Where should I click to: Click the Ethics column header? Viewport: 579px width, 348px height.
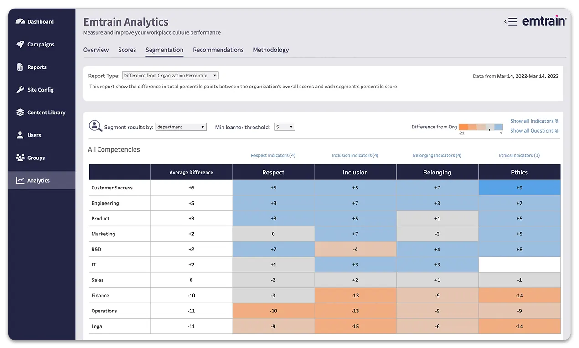519,172
